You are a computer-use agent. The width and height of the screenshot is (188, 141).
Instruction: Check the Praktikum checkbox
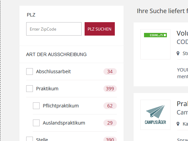point(30,89)
